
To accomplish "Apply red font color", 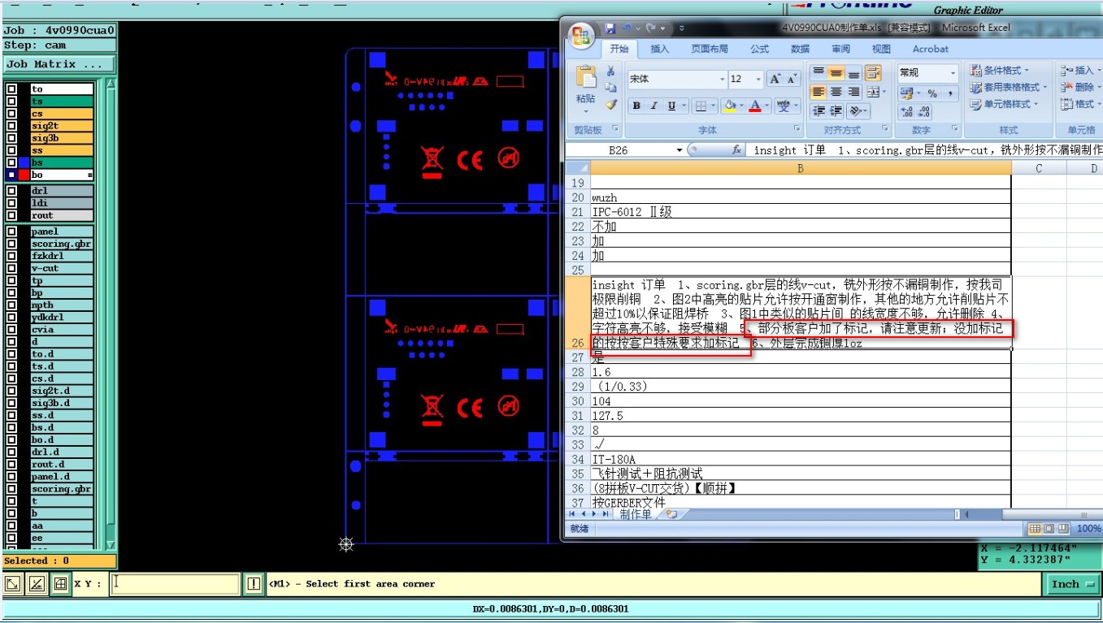I will point(756,106).
